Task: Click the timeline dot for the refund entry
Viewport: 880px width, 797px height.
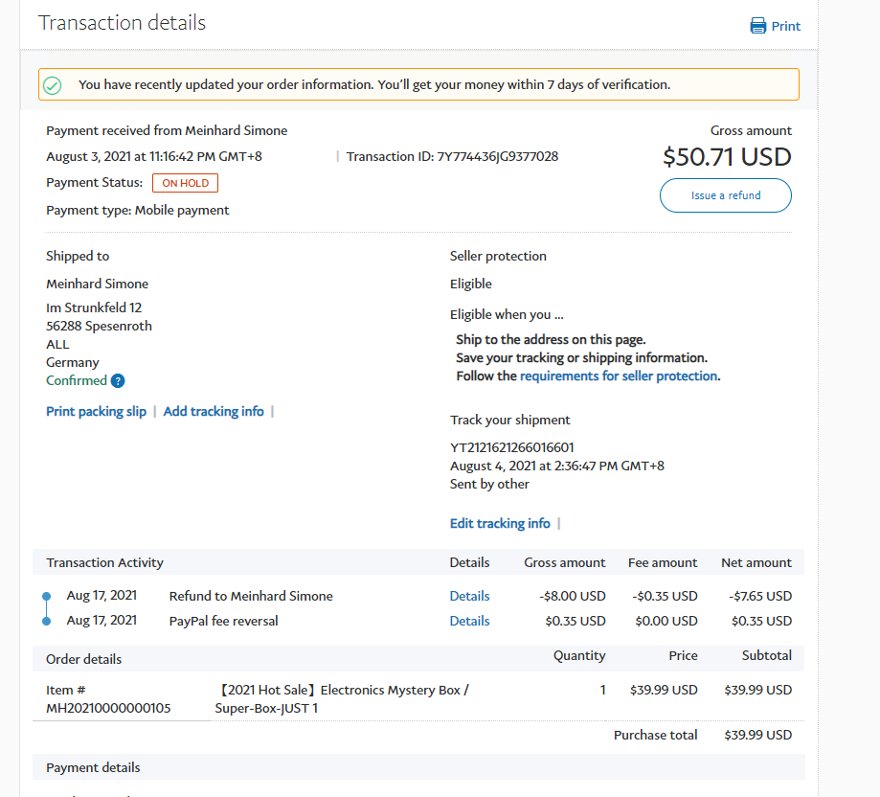Action: [46, 596]
